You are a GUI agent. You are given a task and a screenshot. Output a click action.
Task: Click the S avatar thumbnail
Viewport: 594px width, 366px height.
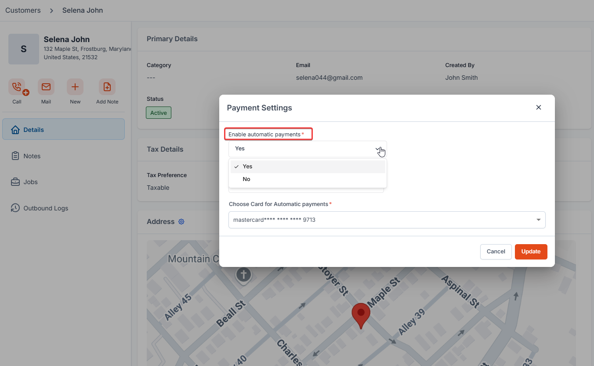point(24,49)
